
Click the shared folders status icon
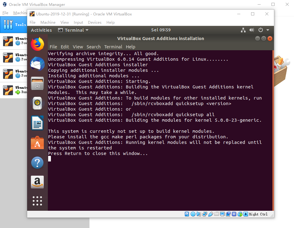point(216,214)
